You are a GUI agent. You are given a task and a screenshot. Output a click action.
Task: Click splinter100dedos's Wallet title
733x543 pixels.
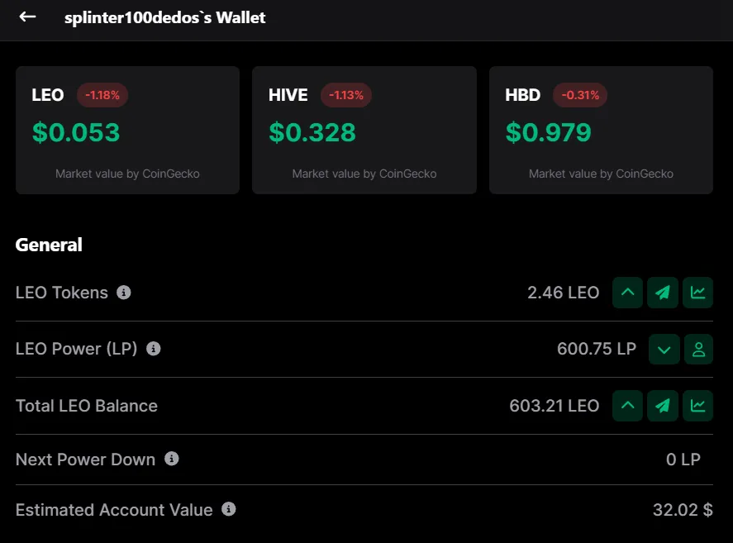165,18
